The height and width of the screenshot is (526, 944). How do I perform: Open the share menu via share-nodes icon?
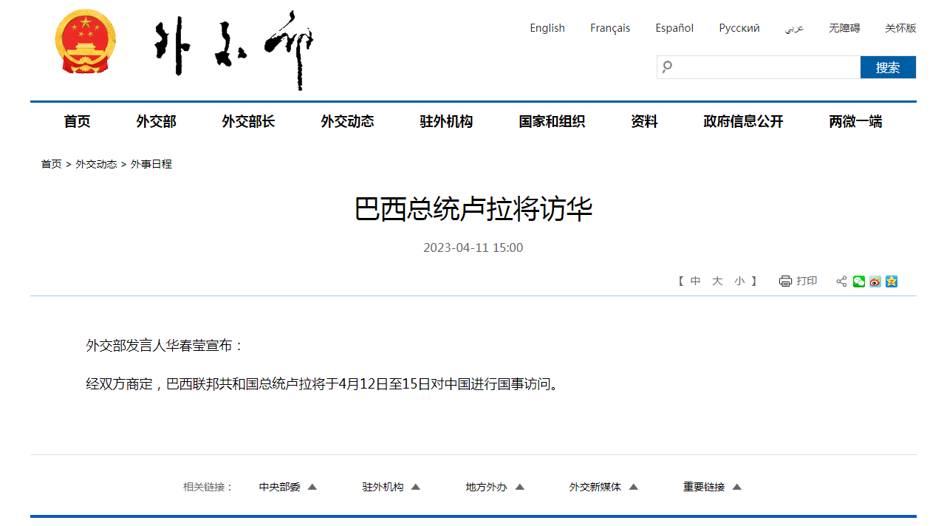coord(841,281)
